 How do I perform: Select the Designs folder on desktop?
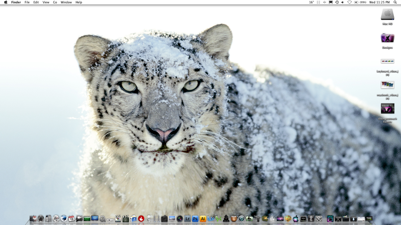tap(387, 38)
